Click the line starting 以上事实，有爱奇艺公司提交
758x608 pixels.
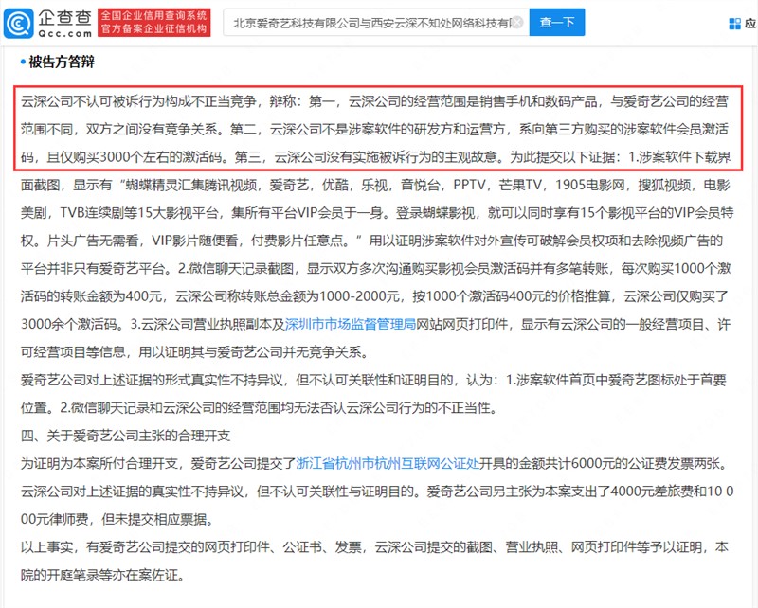pyautogui.click(x=374, y=546)
